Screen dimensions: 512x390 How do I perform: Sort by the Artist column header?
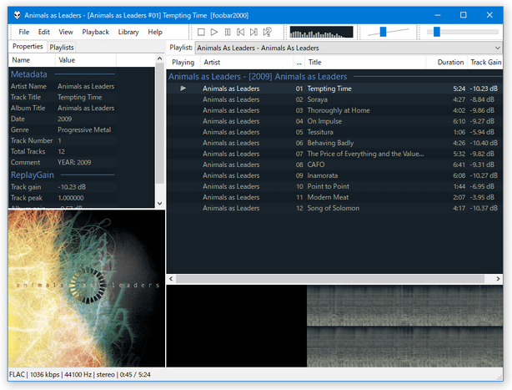click(246, 62)
